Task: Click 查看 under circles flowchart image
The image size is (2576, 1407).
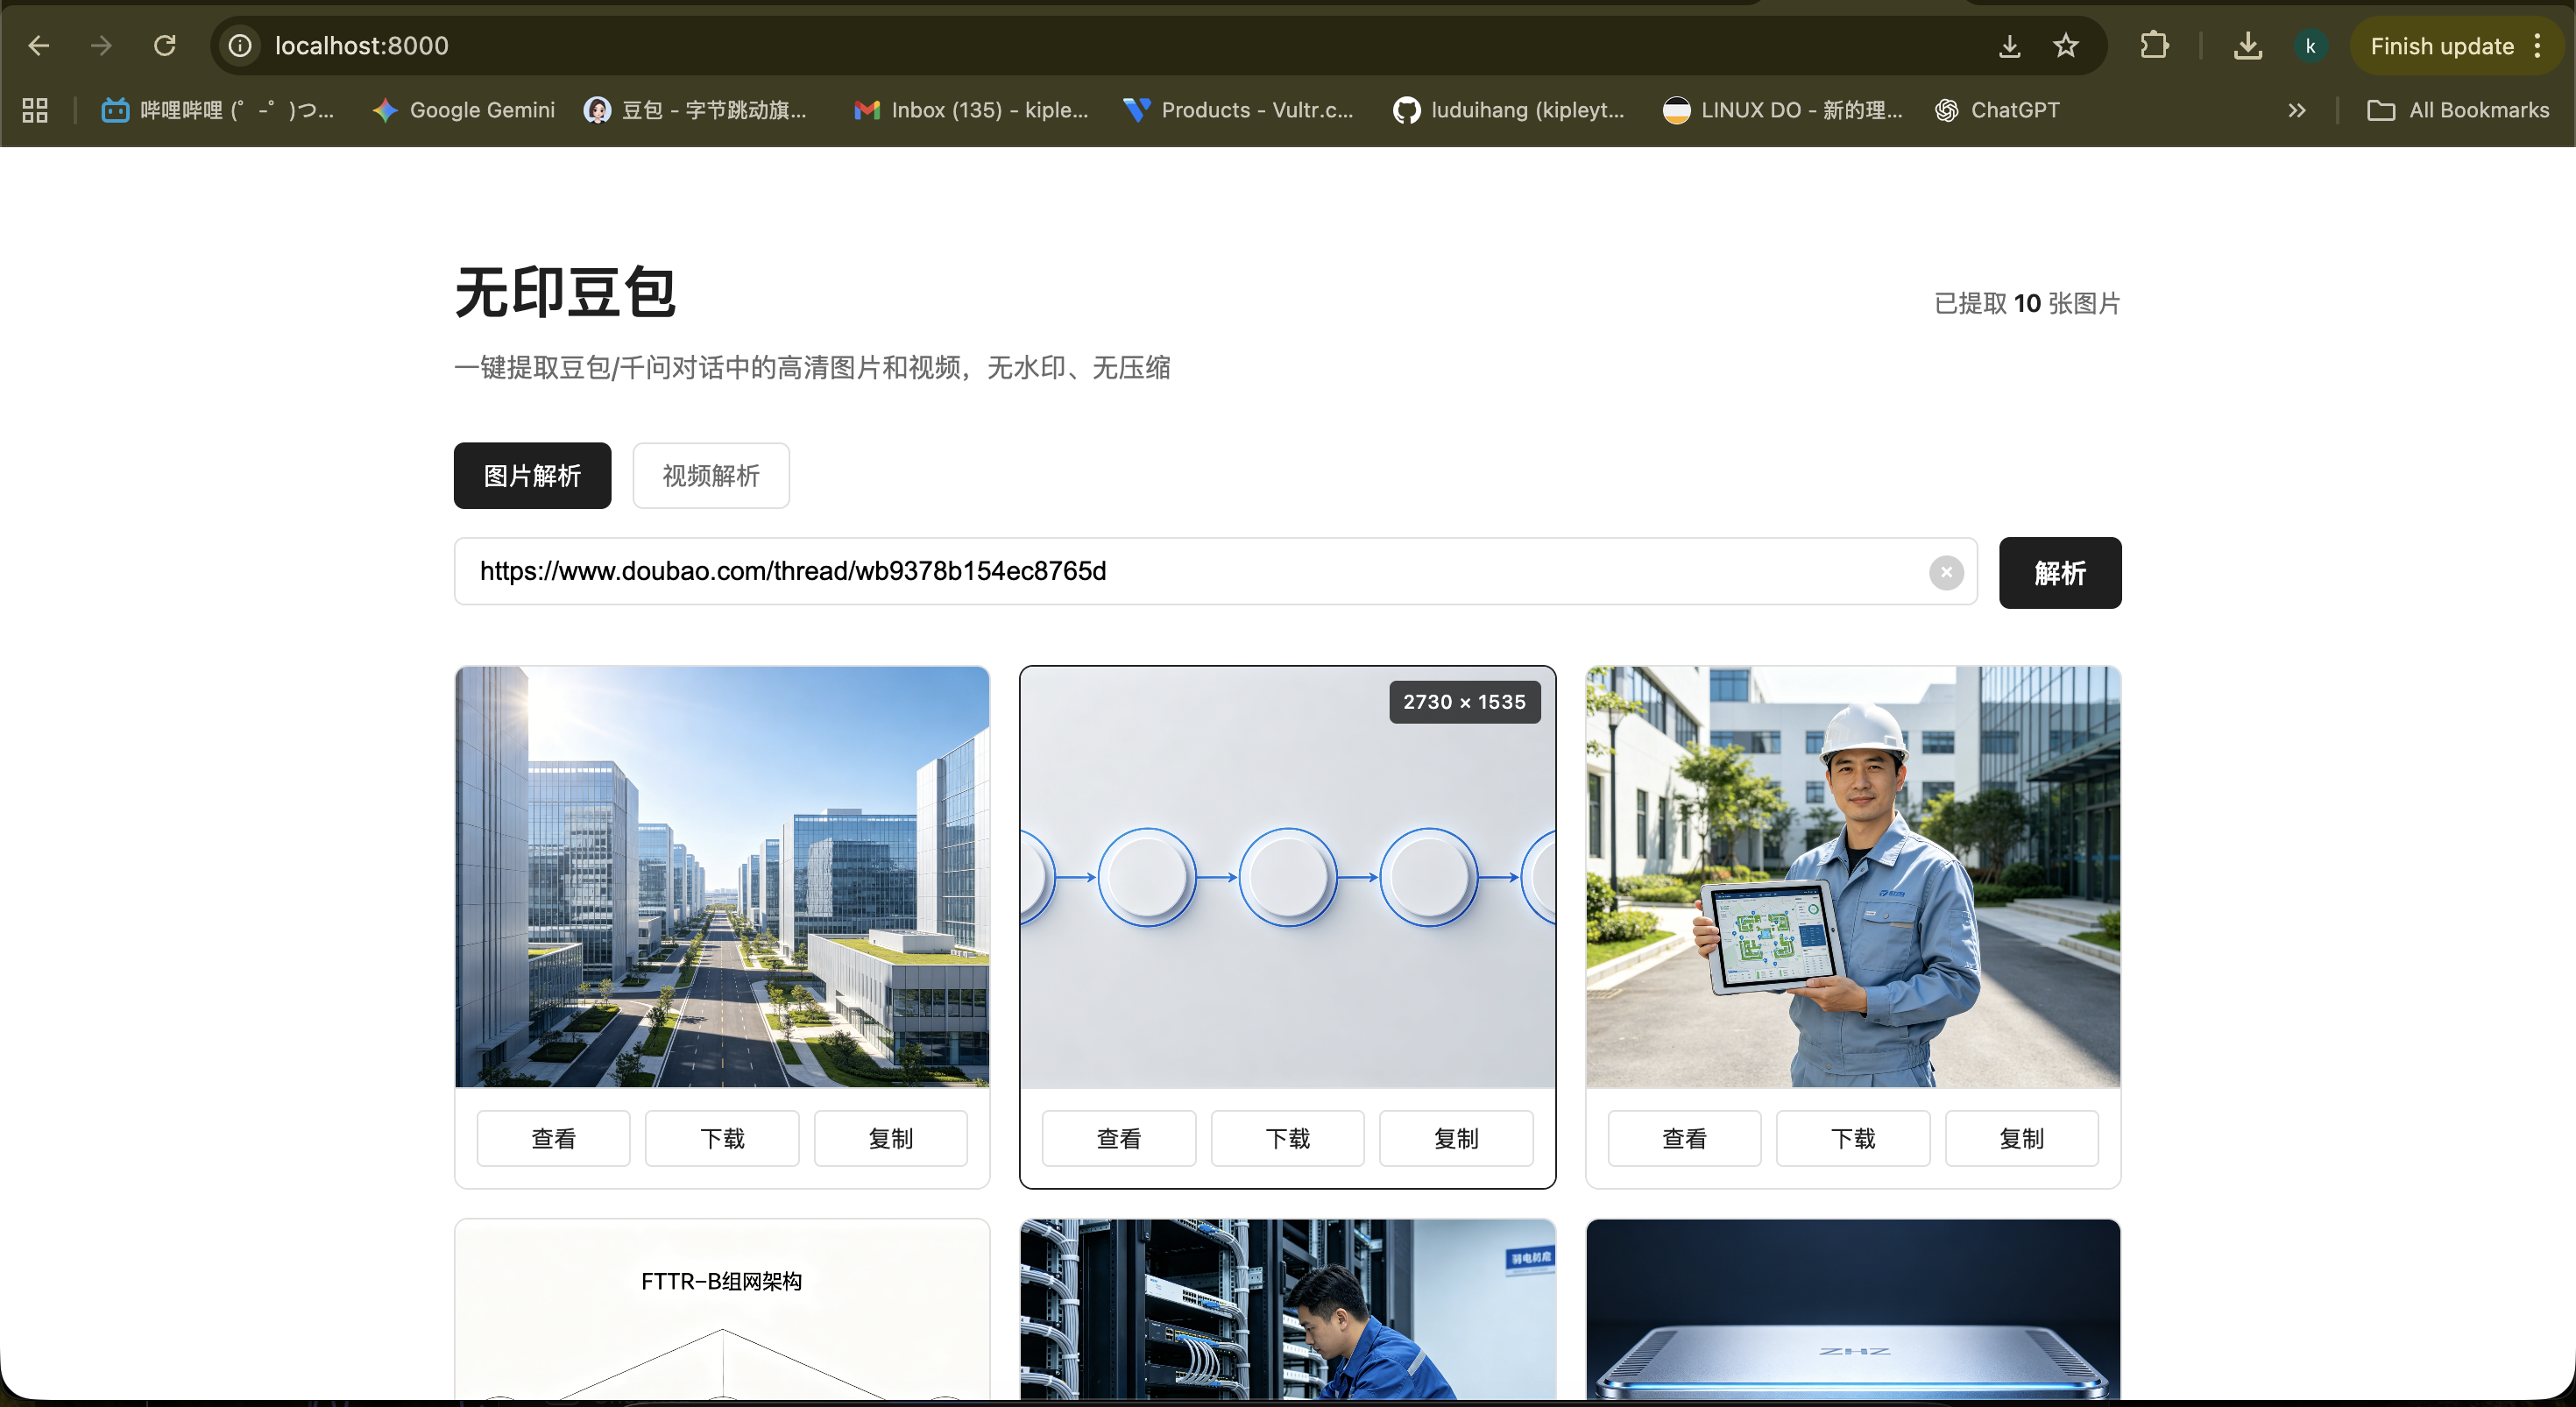Action: (x=1119, y=1139)
